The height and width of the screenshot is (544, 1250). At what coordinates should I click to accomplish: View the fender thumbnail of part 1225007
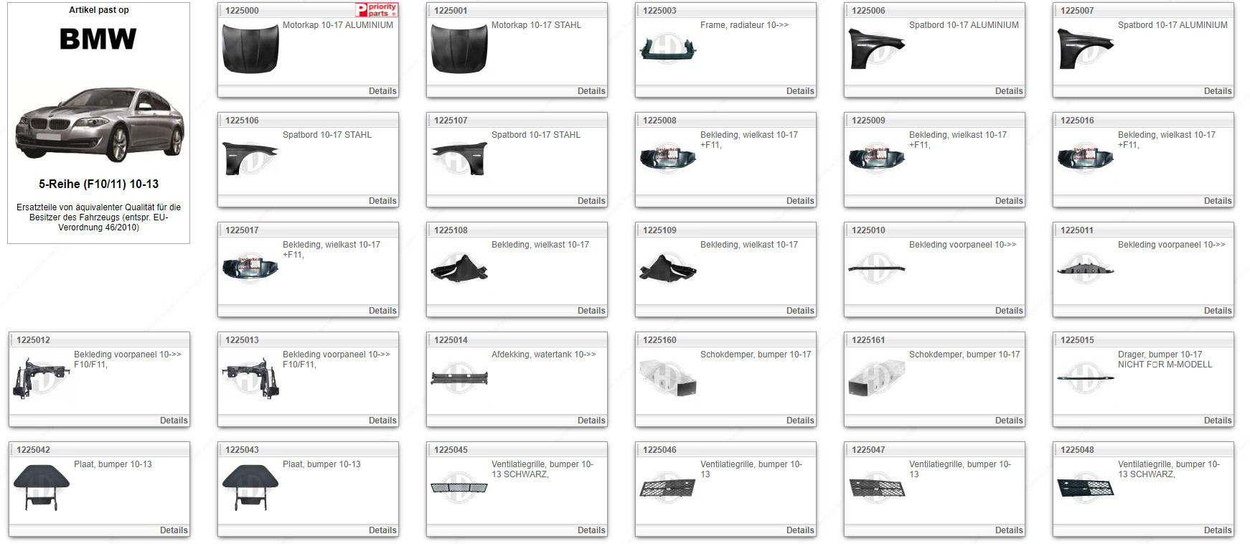tap(1086, 49)
